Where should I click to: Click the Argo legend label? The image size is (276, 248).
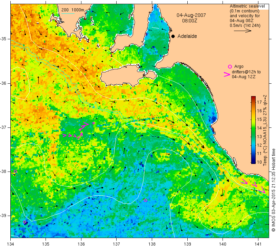239,66
